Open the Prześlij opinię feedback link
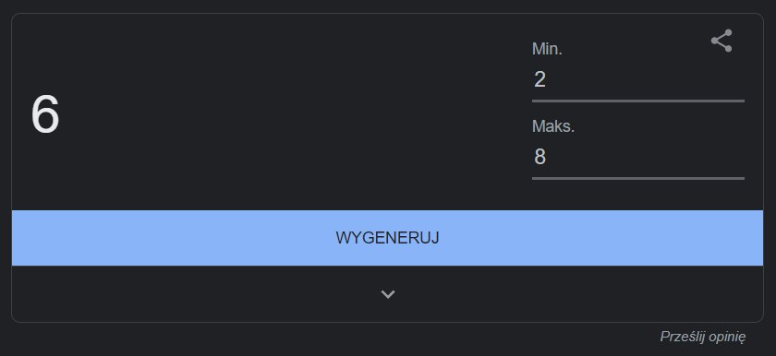This screenshot has width=776, height=356. tap(703, 337)
